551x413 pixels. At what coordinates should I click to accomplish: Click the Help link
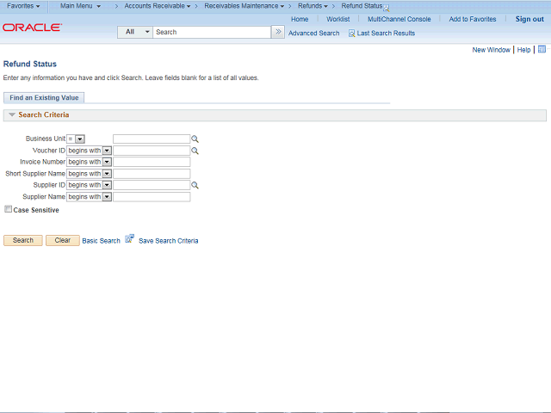pos(523,50)
